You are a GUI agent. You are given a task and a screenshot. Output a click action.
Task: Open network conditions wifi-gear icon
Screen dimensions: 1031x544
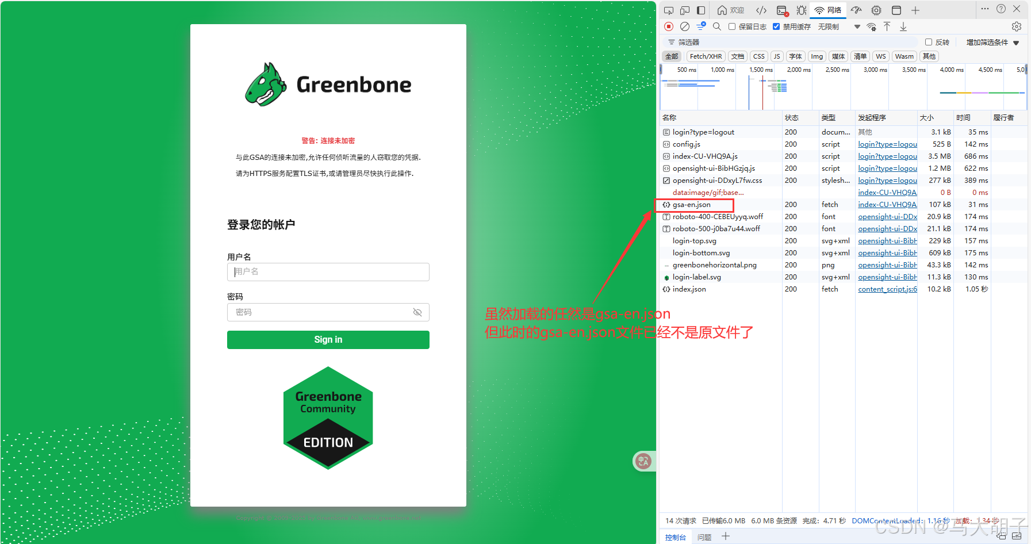872,26
